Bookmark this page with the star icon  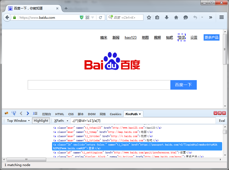tap(149, 17)
